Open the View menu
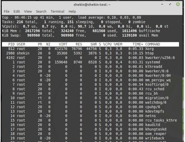Viewport: 185px width, 142px height. pyautogui.click(x=28, y=11)
